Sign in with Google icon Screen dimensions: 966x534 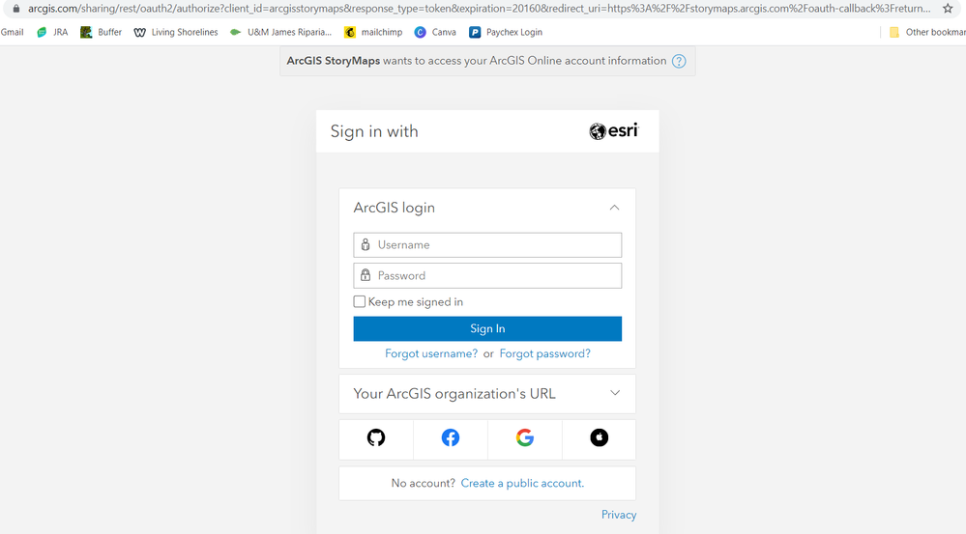point(525,438)
